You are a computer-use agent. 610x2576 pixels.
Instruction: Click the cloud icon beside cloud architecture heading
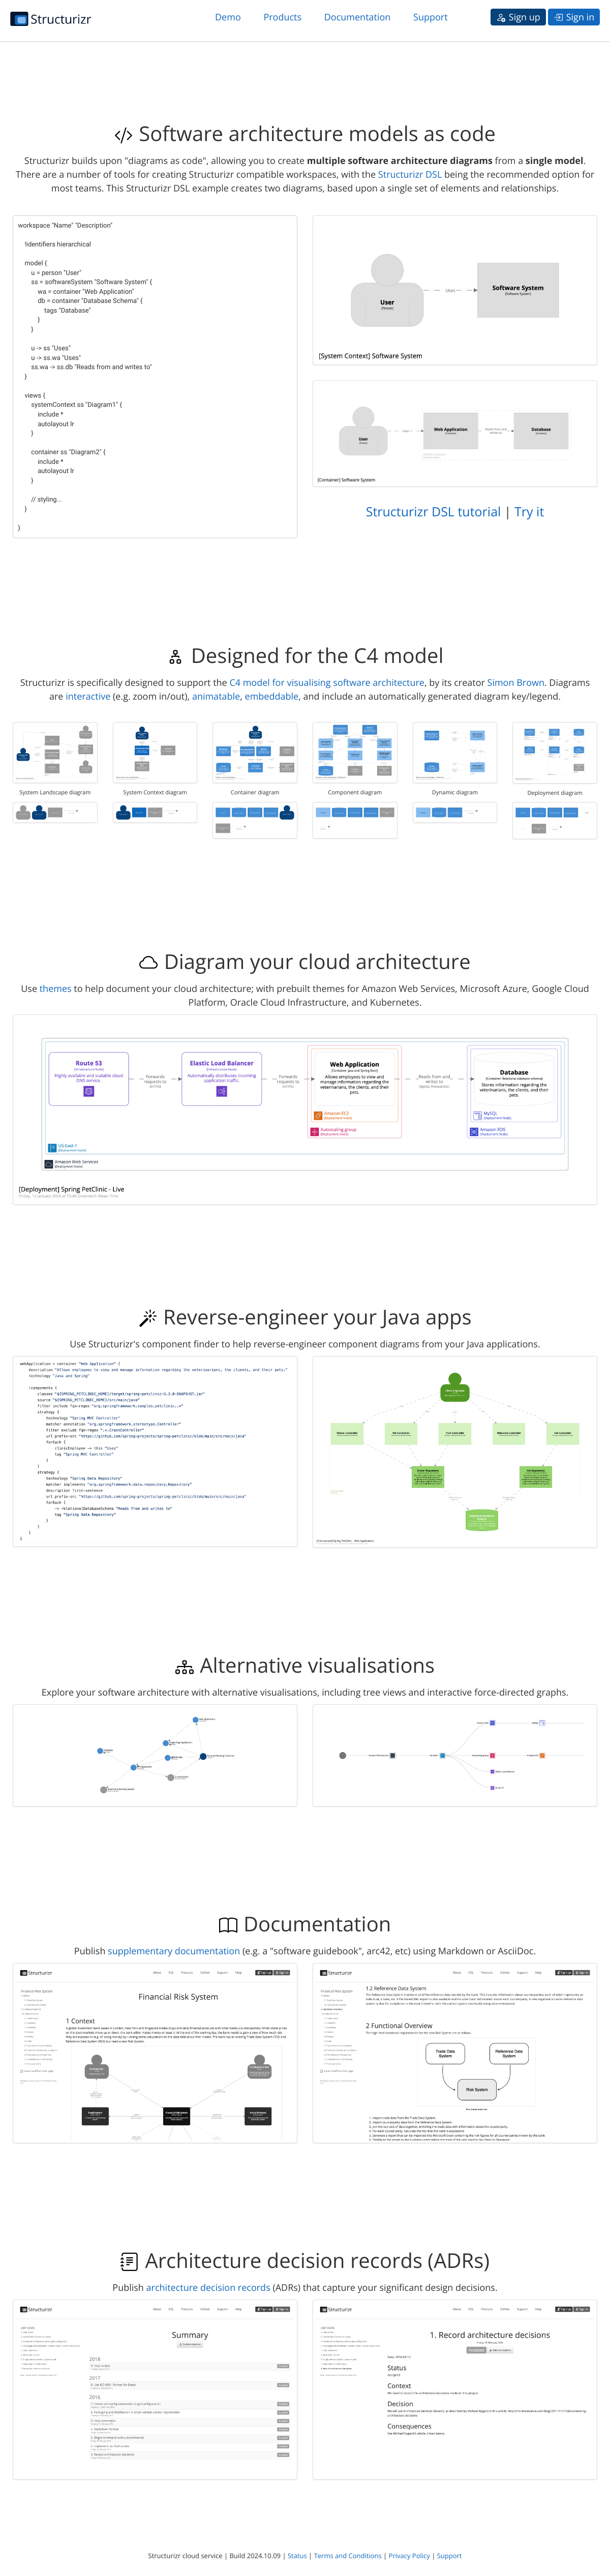(148, 963)
